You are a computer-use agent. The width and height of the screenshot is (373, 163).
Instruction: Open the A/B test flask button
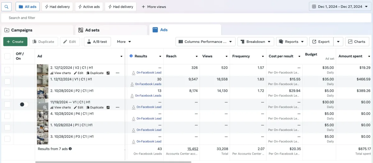(97, 42)
